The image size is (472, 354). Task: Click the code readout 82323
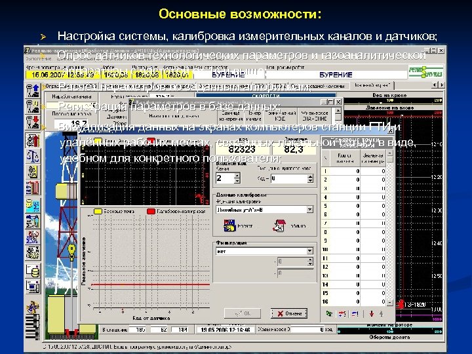tap(242, 149)
